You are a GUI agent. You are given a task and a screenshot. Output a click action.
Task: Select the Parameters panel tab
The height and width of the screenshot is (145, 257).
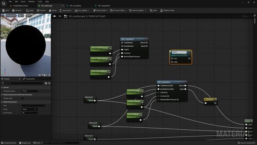(x=30, y=79)
